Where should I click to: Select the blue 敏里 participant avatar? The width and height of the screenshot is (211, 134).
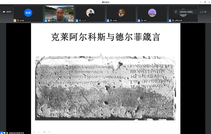(x=28, y=13)
